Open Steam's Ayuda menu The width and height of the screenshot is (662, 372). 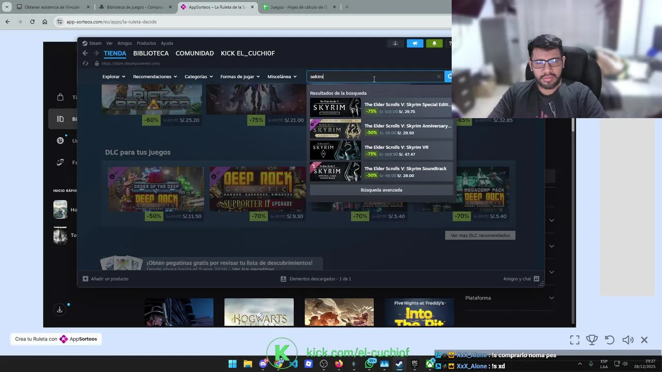[167, 43]
